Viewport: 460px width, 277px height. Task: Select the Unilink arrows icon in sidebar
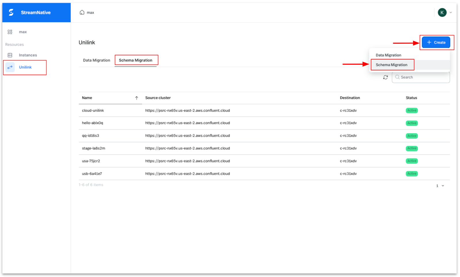[10, 67]
